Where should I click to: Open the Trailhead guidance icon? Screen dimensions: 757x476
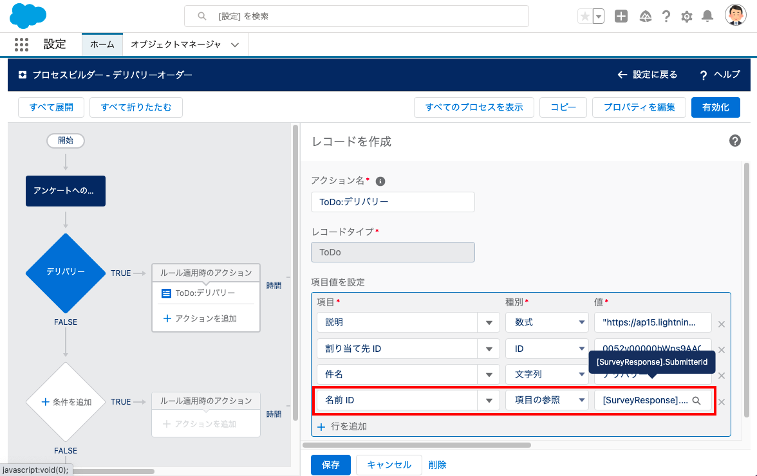[x=645, y=17]
